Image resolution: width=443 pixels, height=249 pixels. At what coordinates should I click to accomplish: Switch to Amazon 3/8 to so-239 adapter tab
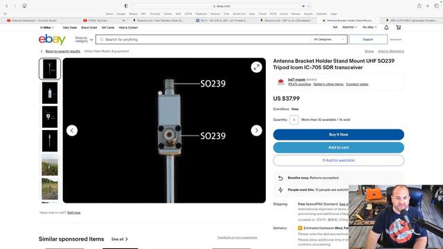click(285, 21)
